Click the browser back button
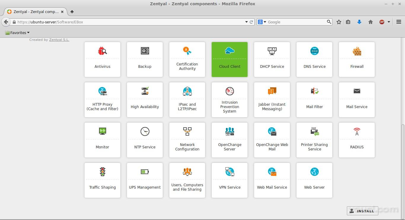 pos(6,22)
